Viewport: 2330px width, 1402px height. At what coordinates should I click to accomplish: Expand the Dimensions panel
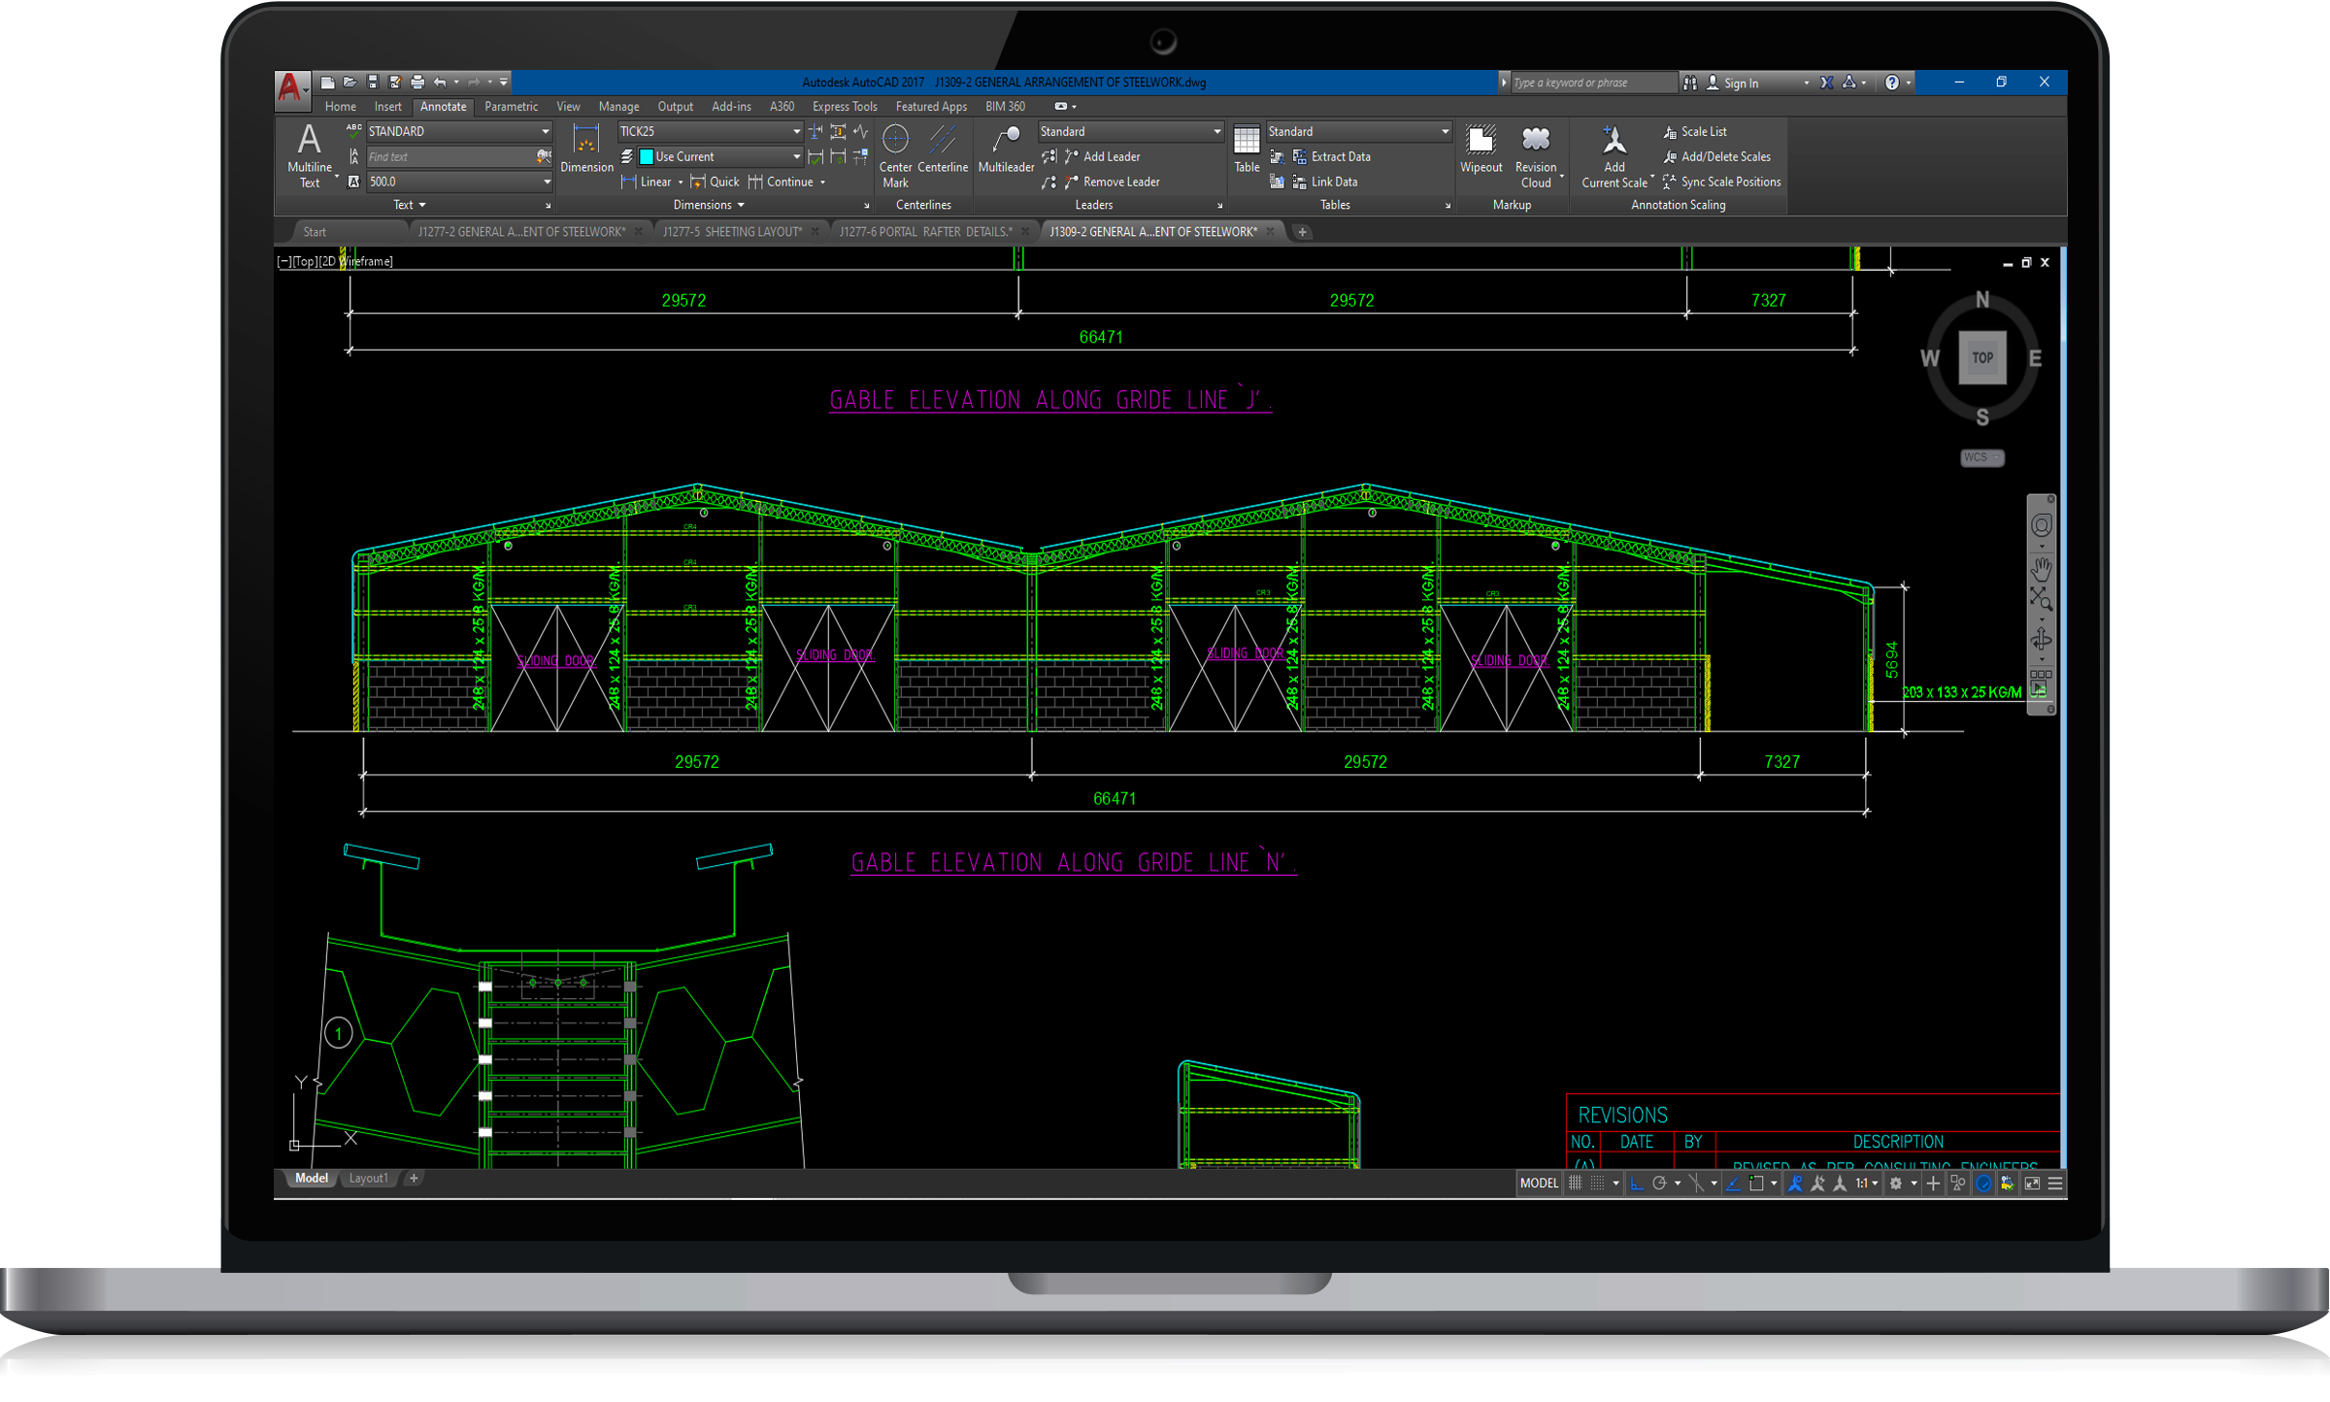click(x=709, y=205)
